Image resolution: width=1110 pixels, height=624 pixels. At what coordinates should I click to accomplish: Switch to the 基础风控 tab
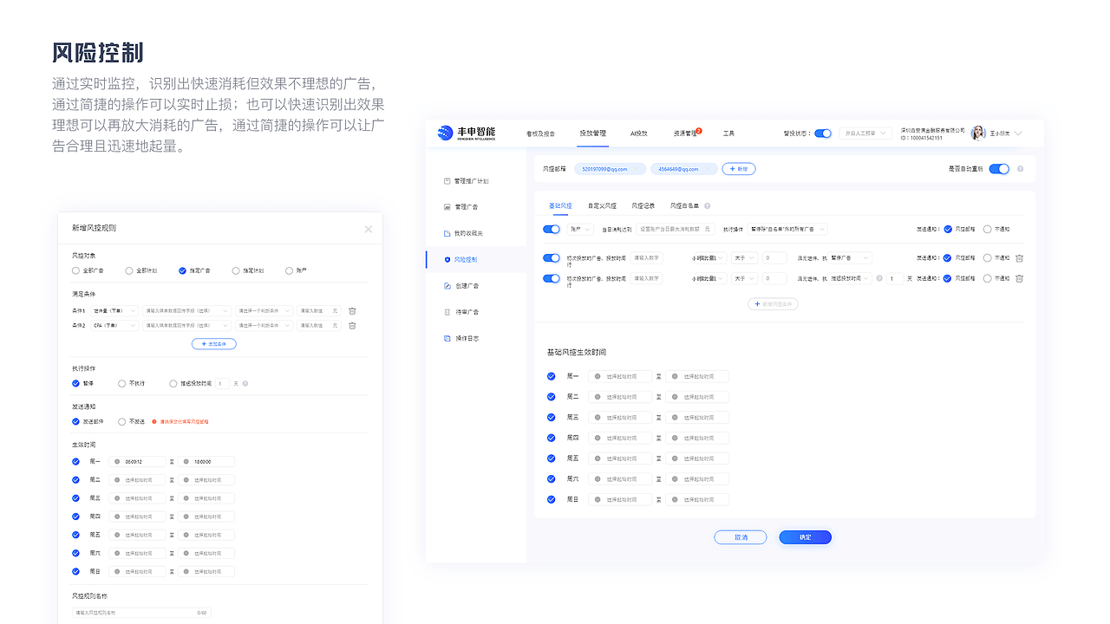pyautogui.click(x=560, y=206)
